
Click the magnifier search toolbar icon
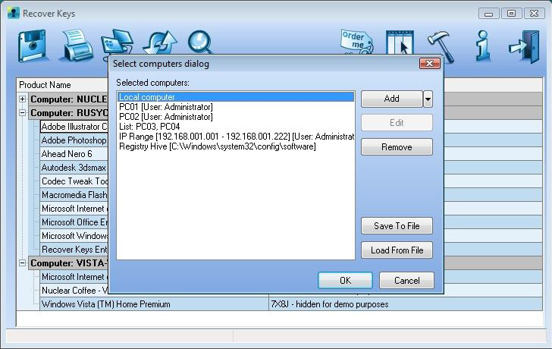pos(201,43)
